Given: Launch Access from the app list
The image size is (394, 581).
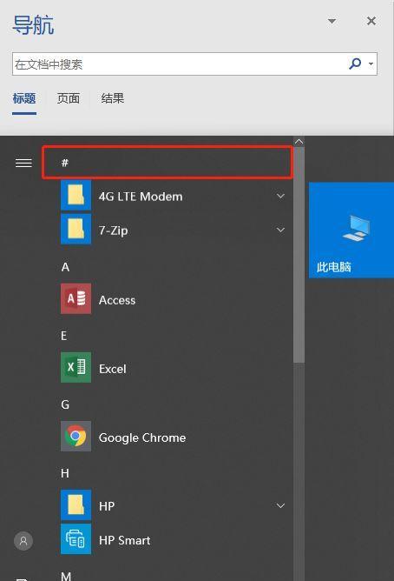Looking at the screenshot, I should (173, 299).
